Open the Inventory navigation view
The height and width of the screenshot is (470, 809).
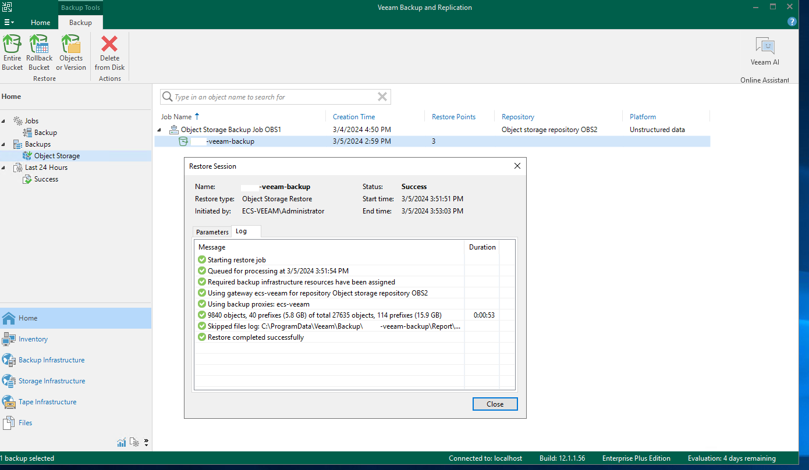tap(76, 339)
